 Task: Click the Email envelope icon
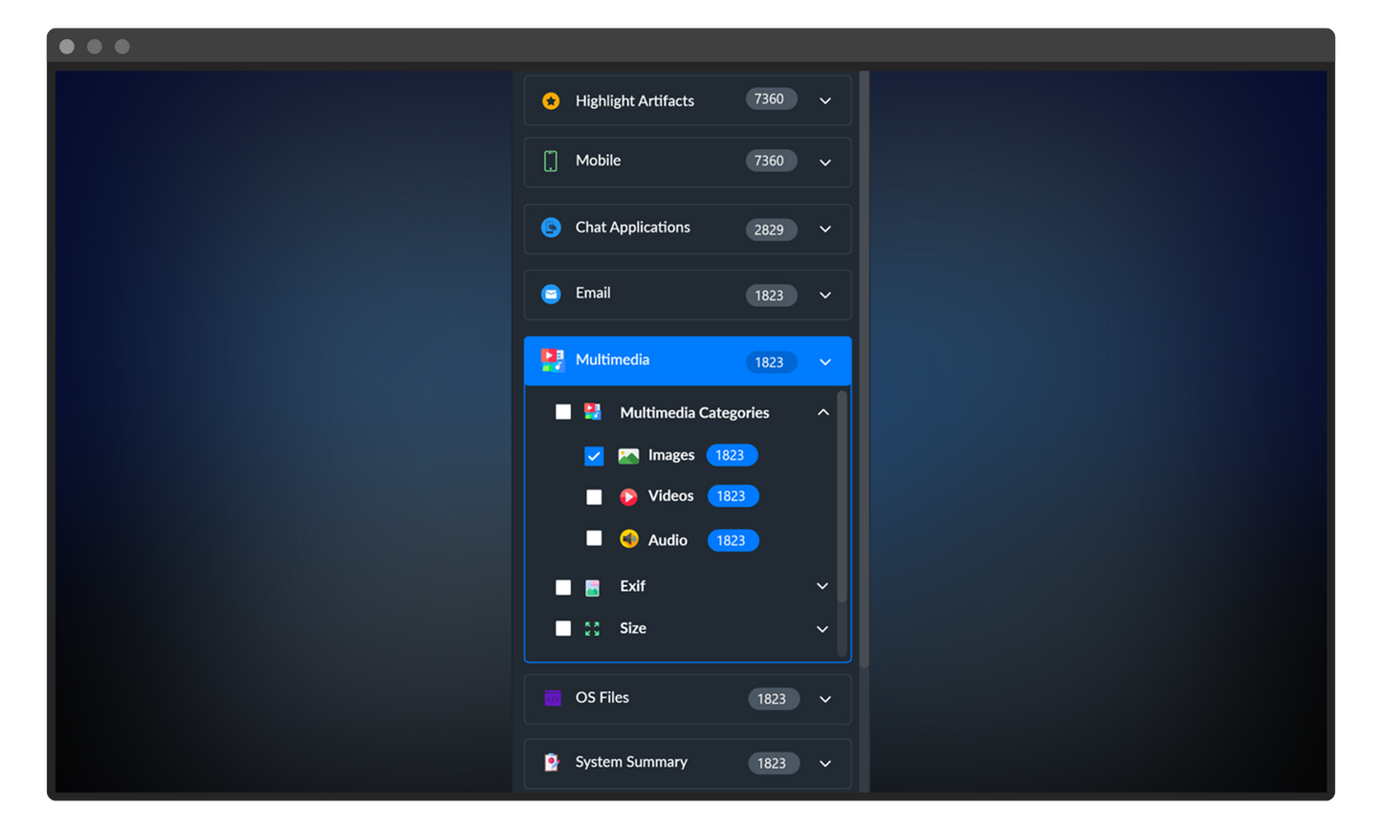click(551, 294)
